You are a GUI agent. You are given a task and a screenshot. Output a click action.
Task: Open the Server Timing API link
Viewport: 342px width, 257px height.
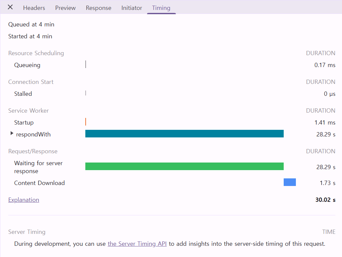pyautogui.click(x=137, y=244)
